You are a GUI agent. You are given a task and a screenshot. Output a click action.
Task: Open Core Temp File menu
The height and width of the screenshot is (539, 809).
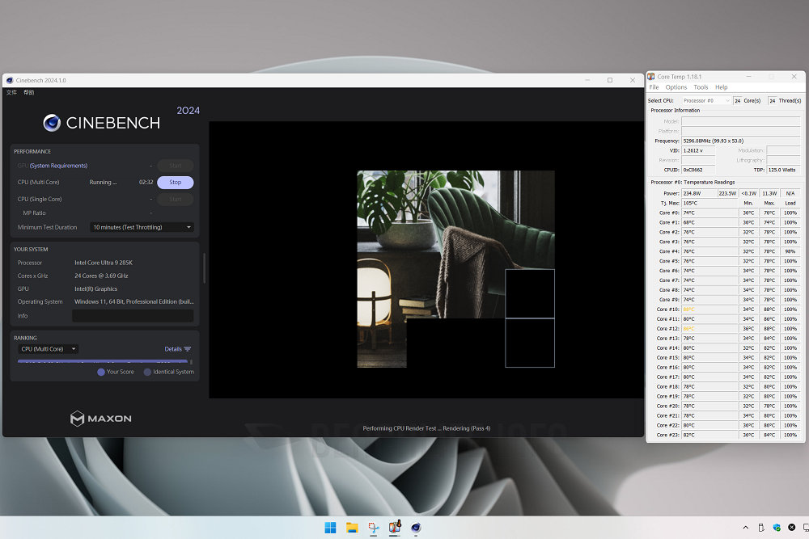[x=654, y=87]
